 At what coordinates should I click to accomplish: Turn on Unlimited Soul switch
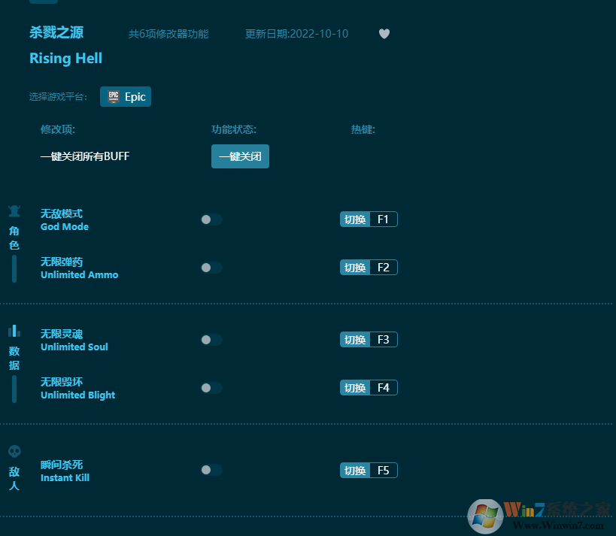point(212,340)
